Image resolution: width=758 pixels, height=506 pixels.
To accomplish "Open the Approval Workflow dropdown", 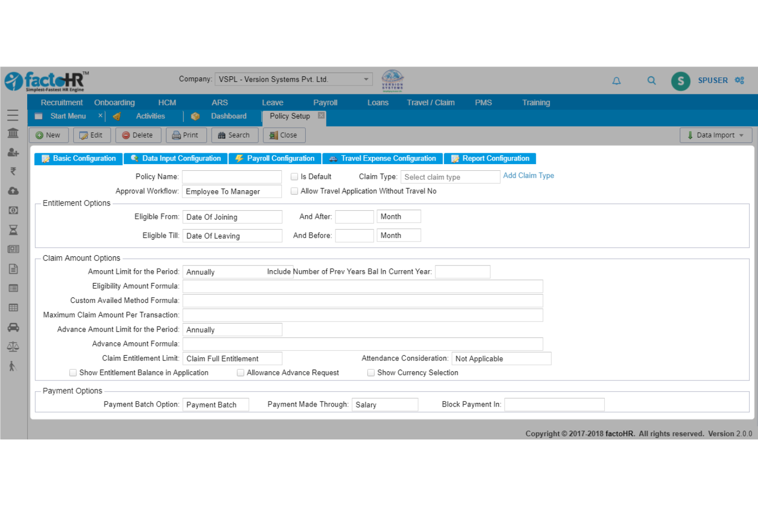I will [x=231, y=192].
